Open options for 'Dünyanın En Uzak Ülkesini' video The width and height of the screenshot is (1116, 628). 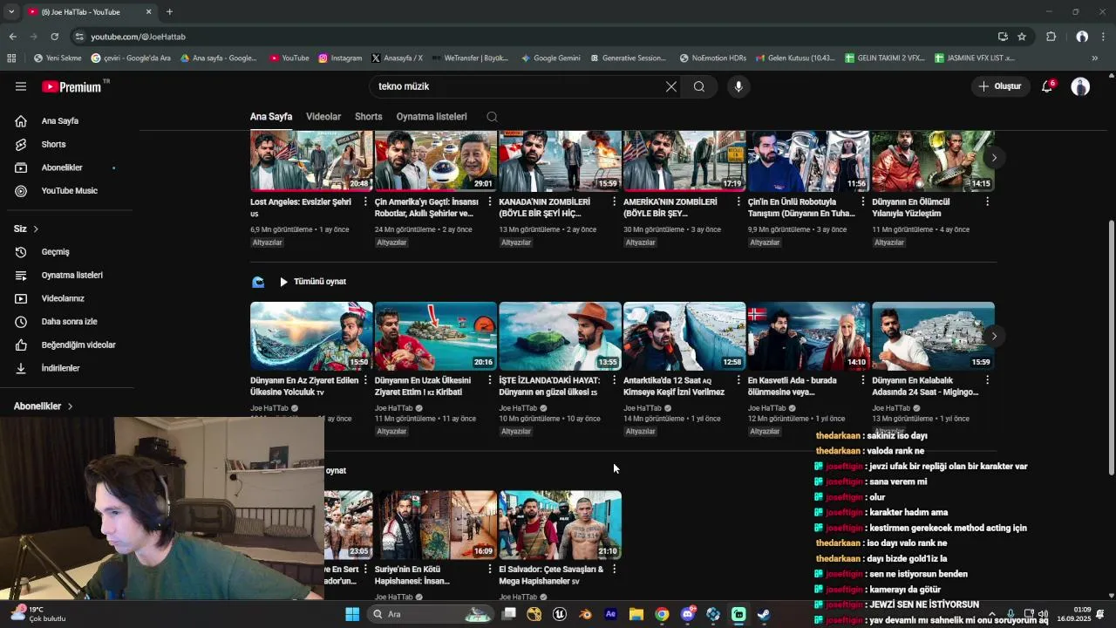point(489,380)
